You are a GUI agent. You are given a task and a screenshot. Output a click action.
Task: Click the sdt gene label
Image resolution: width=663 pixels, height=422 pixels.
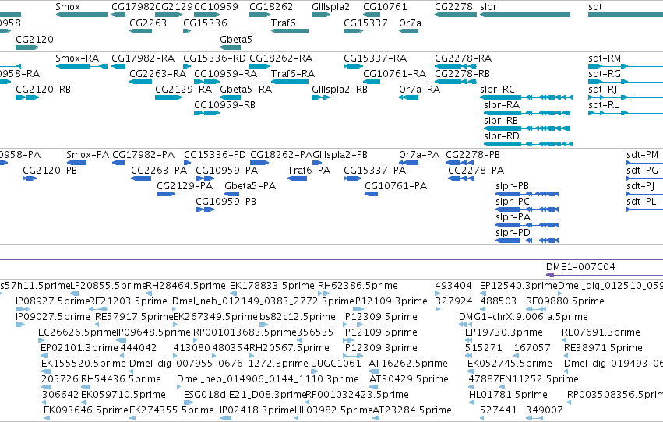tap(595, 7)
